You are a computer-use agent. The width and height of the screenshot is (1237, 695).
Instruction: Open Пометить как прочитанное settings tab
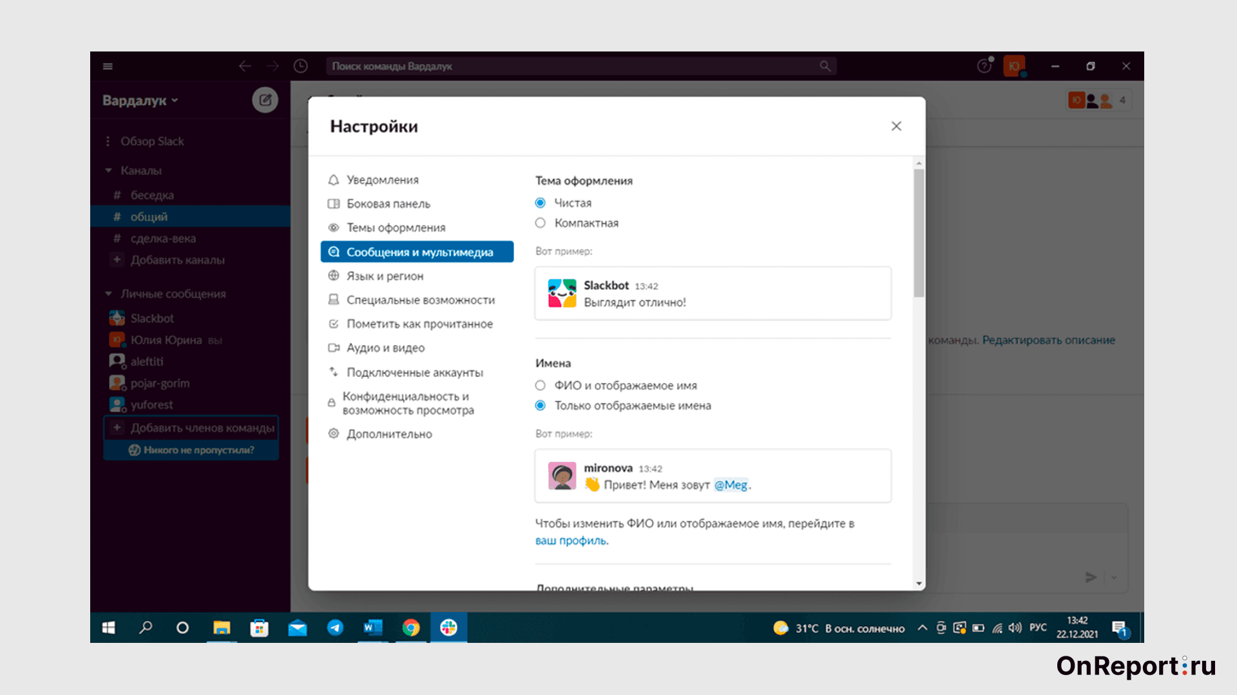point(417,324)
